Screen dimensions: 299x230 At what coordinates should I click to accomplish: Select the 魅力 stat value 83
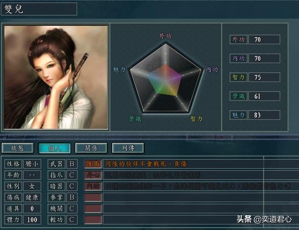pyautogui.click(x=264, y=115)
